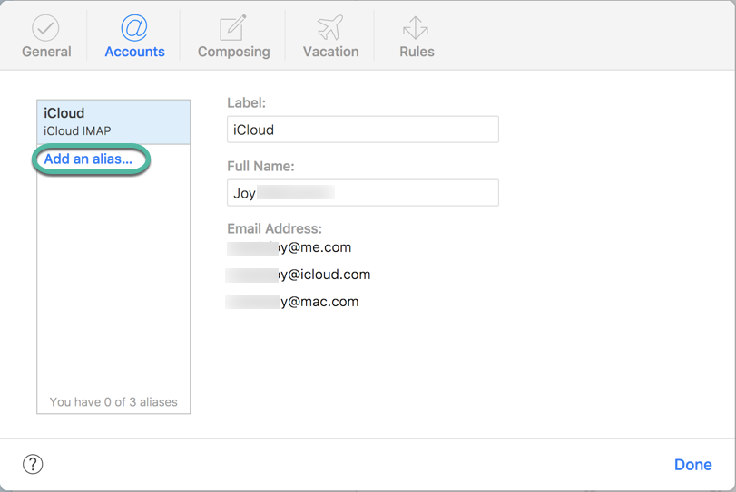Open the Composing tab label
736x492 pixels.
click(x=233, y=52)
